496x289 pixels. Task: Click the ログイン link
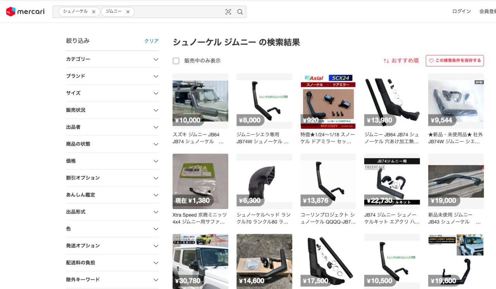461,11
